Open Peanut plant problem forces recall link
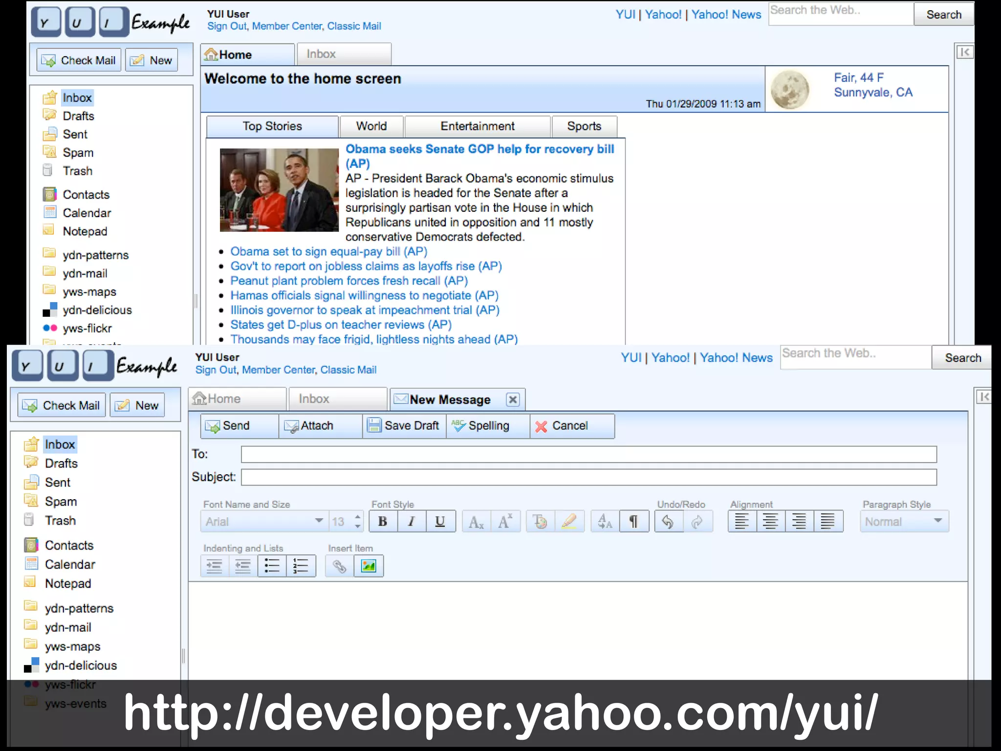The image size is (1001, 751). pyautogui.click(x=349, y=281)
